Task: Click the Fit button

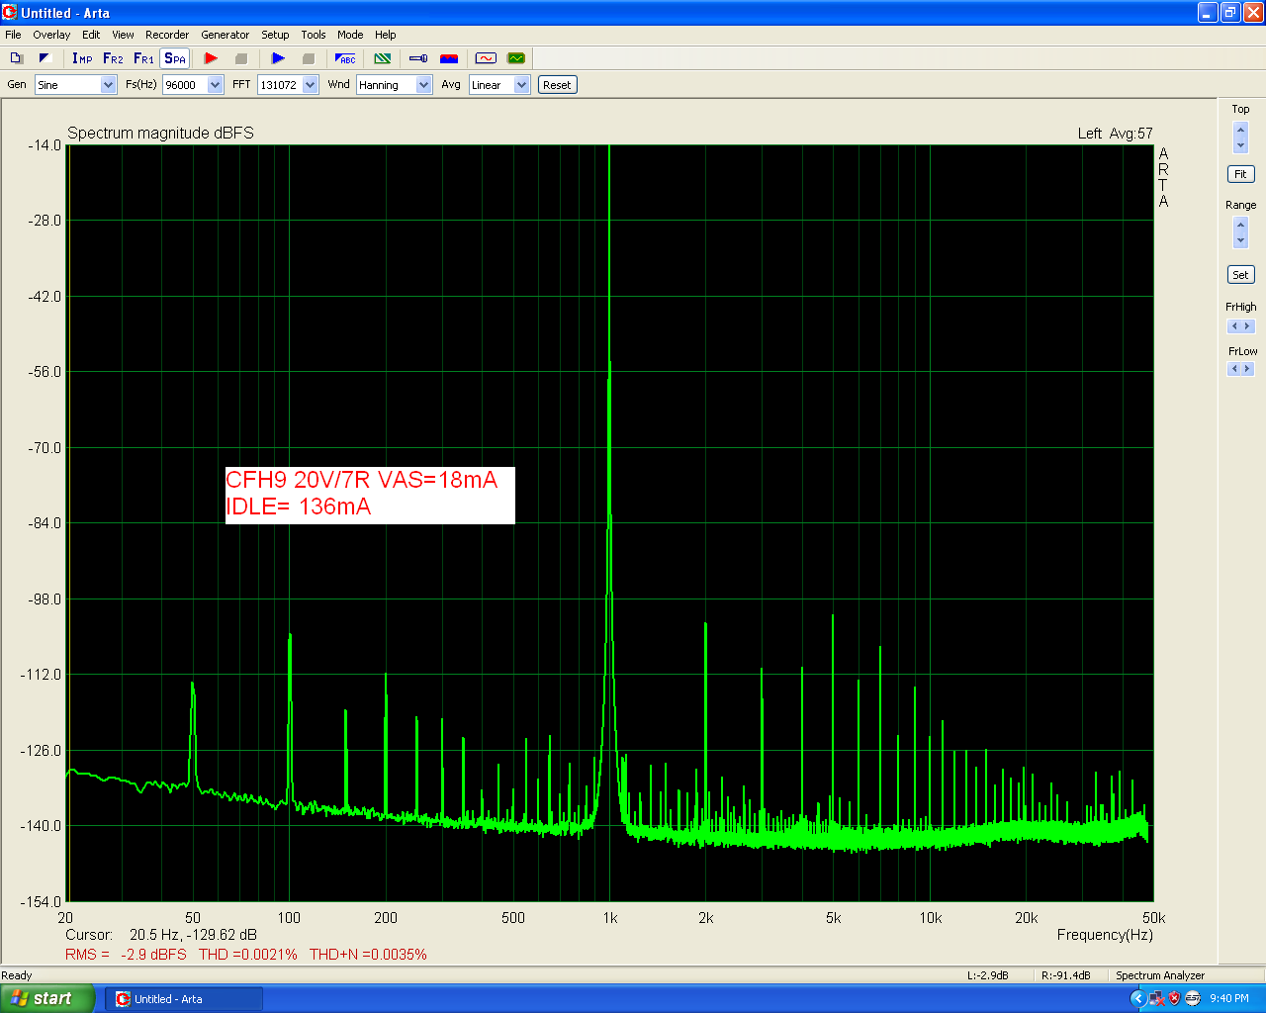Action: pyautogui.click(x=1240, y=174)
